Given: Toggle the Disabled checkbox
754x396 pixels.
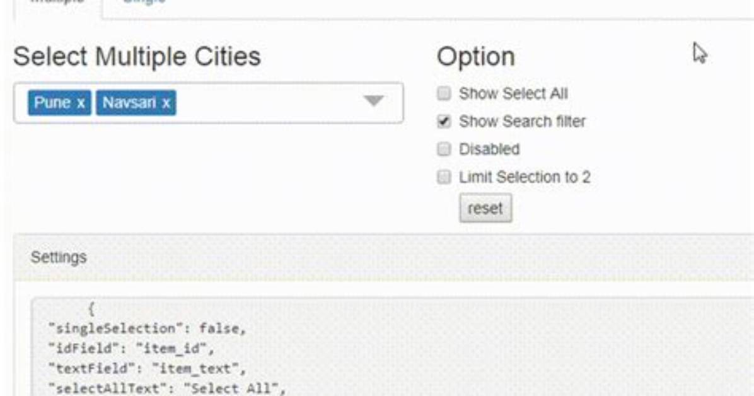Looking at the screenshot, I should [444, 149].
